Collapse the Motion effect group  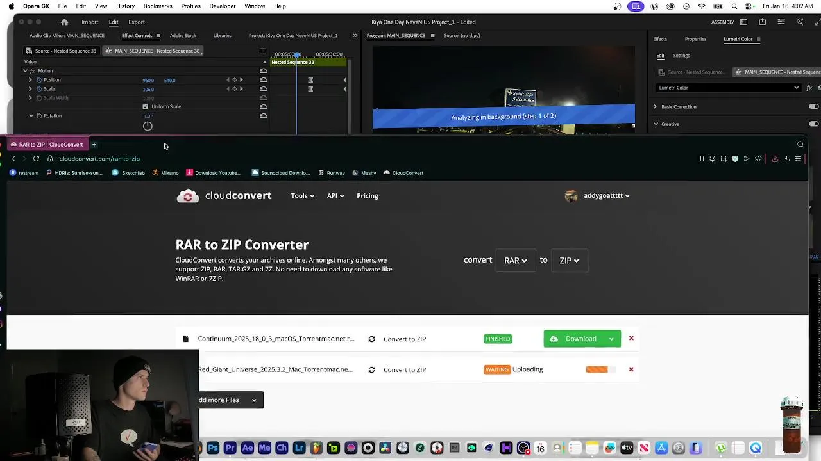[25, 71]
